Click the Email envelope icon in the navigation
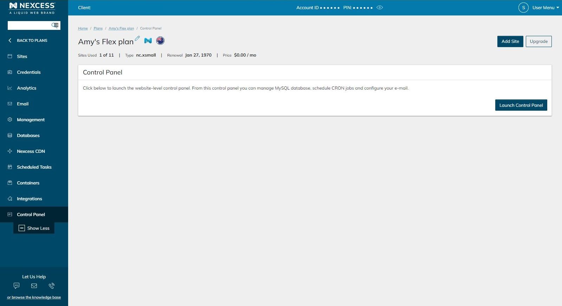The width and height of the screenshot is (562, 306). [x=10, y=104]
